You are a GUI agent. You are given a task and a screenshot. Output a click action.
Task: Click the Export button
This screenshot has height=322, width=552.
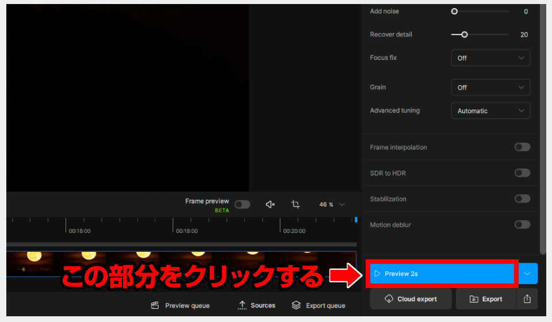(x=486, y=299)
